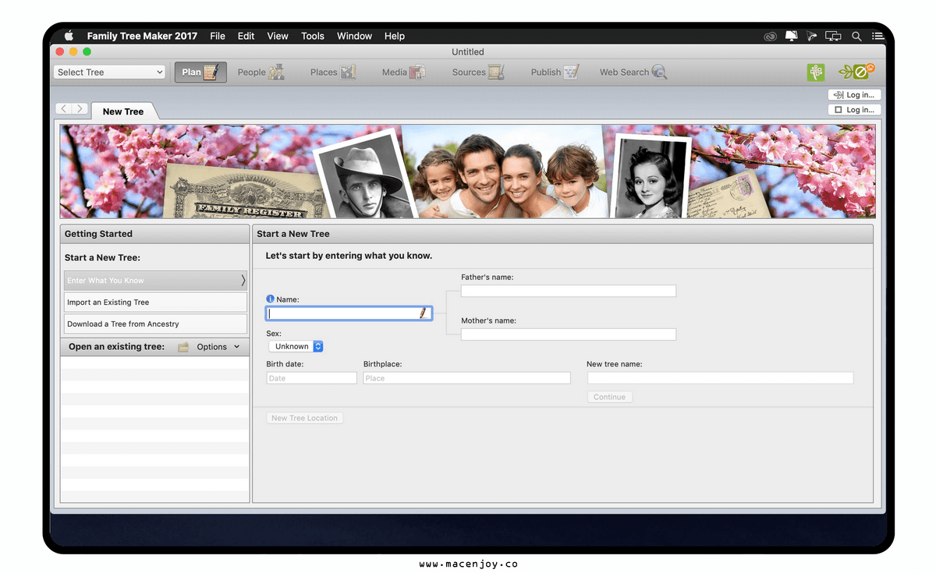Click the Continue button
Screen dimensions: 936x573
(x=610, y=397)
